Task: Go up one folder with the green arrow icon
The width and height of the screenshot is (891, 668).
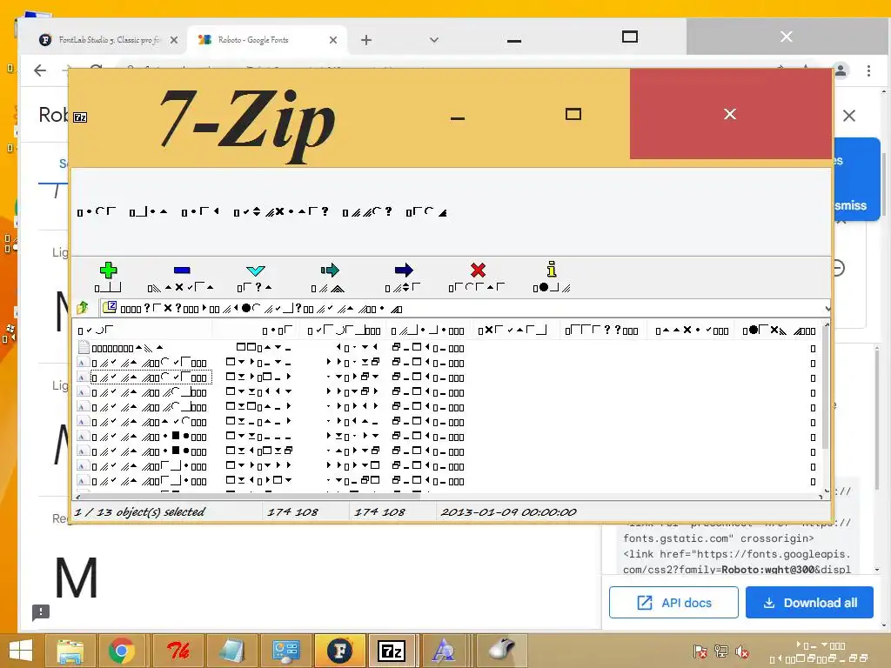Action: click(x=83, y=308)
